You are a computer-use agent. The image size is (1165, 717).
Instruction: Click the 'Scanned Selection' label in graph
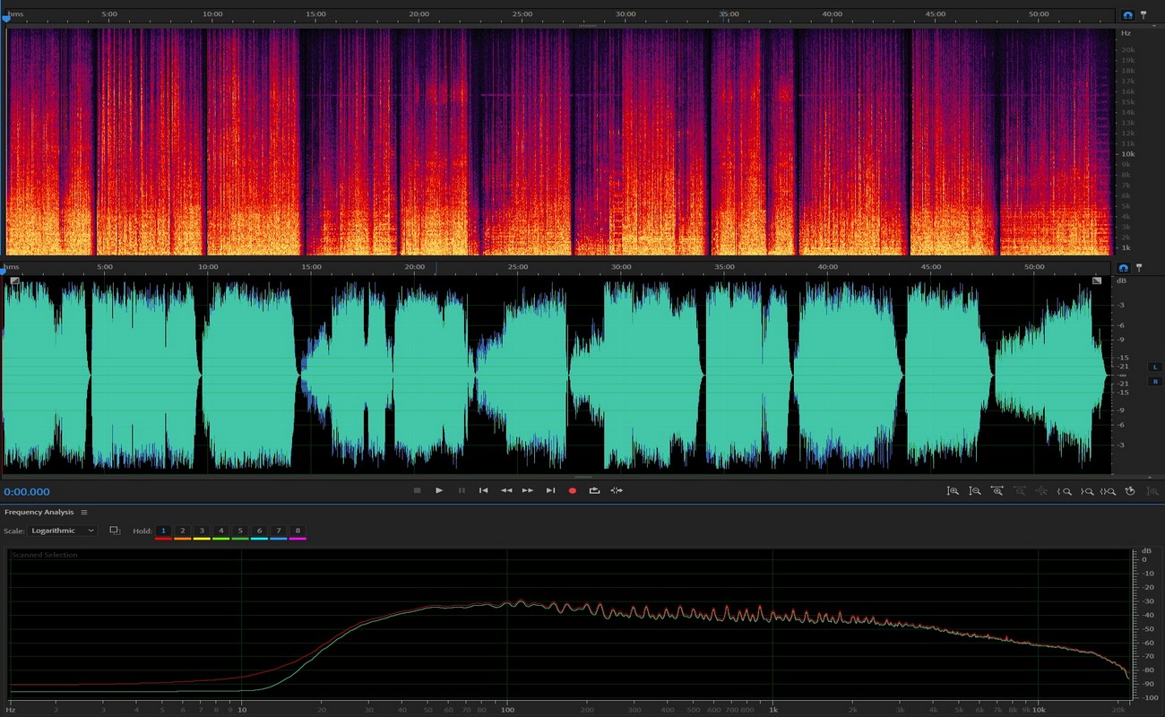click(x=45, y=555)
